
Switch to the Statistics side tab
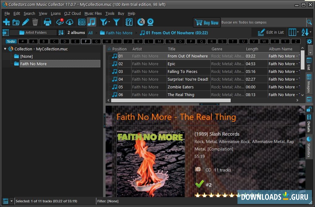click(309, 147)
